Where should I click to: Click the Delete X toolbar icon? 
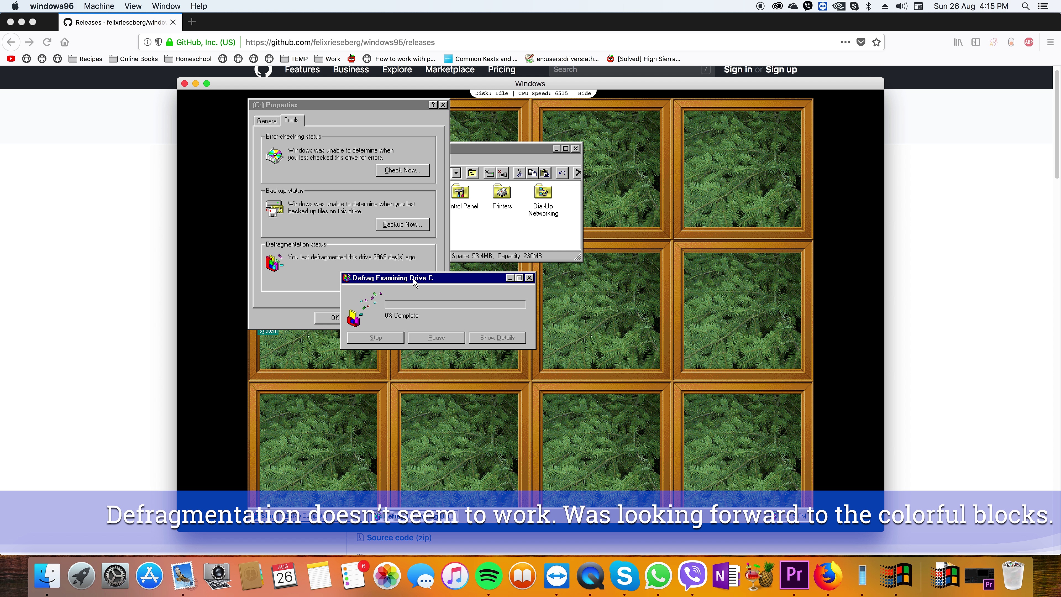(577, 173)
